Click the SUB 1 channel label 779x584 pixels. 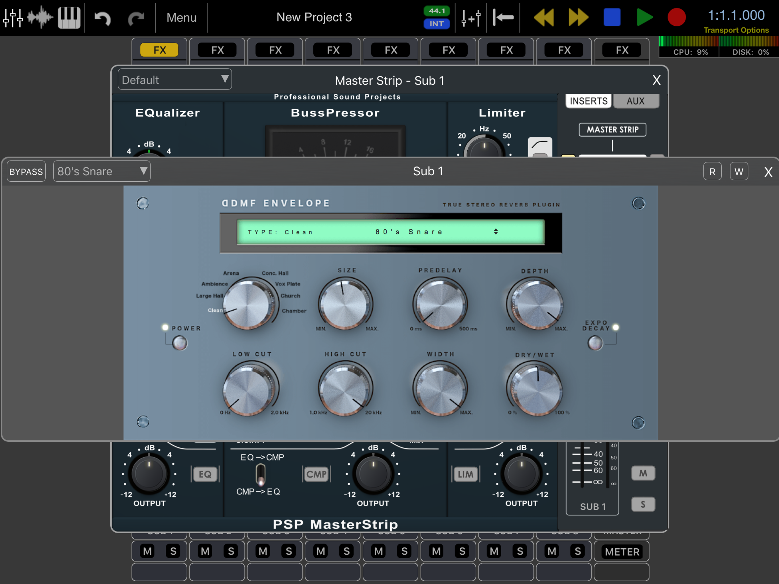point(593,506)
